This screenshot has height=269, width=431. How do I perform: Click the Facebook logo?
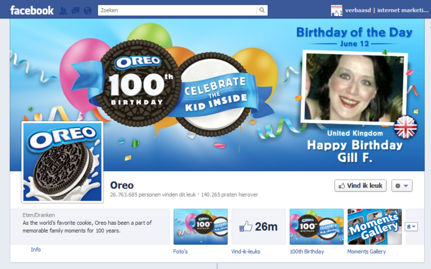tap(32, 10)
